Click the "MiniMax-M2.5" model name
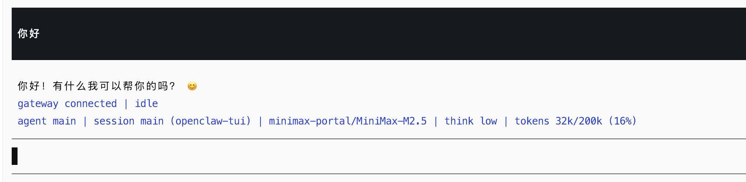 coord(391,121)
